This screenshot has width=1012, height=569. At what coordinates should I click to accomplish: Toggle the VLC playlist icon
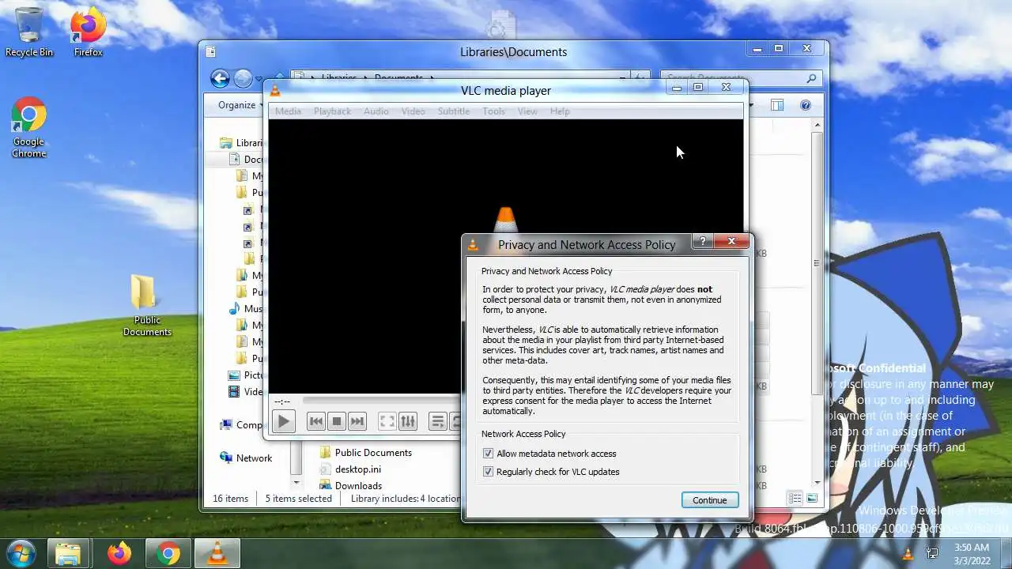coord(437,421)
